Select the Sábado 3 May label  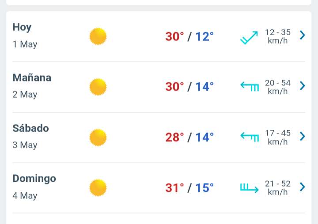click(30, 136)
